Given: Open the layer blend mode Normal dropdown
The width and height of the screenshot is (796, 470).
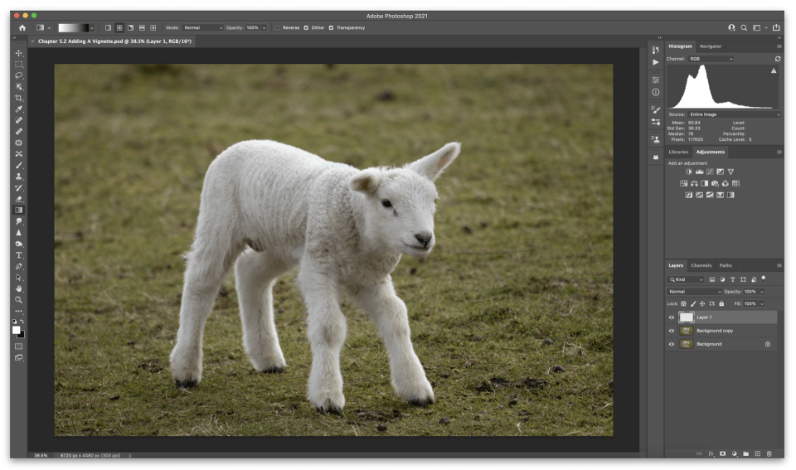Looking at the screenshot, I should pyautogui.click(x=694, y=292).
